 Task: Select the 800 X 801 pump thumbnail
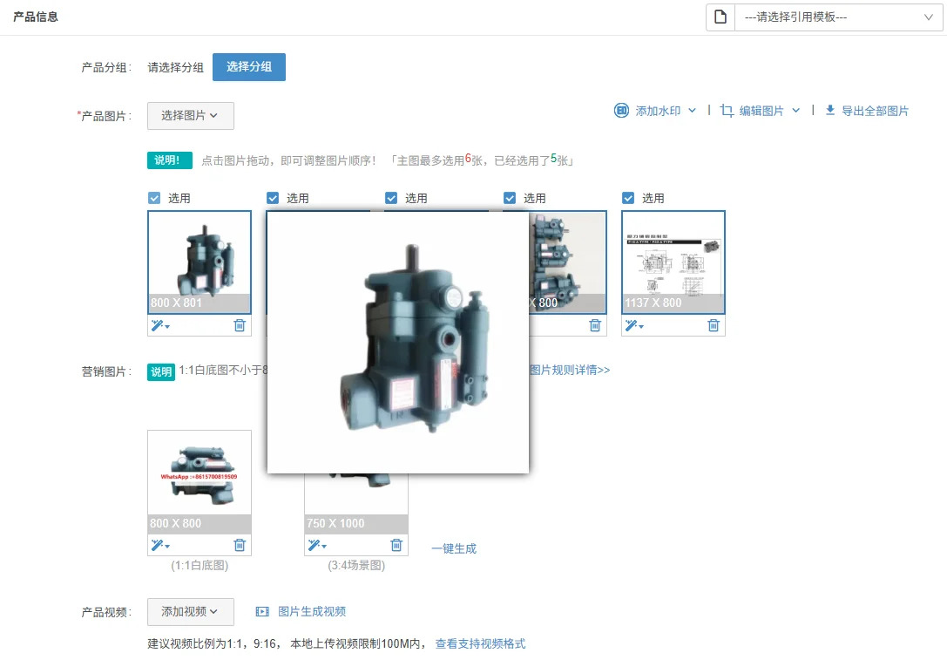[x=200, y=262]
